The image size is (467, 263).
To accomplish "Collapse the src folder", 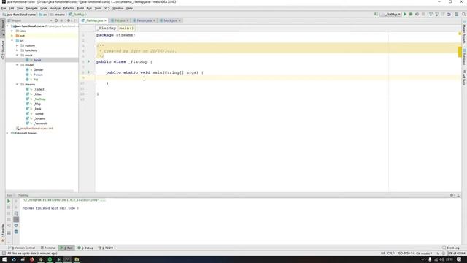I will coord(12,41).
